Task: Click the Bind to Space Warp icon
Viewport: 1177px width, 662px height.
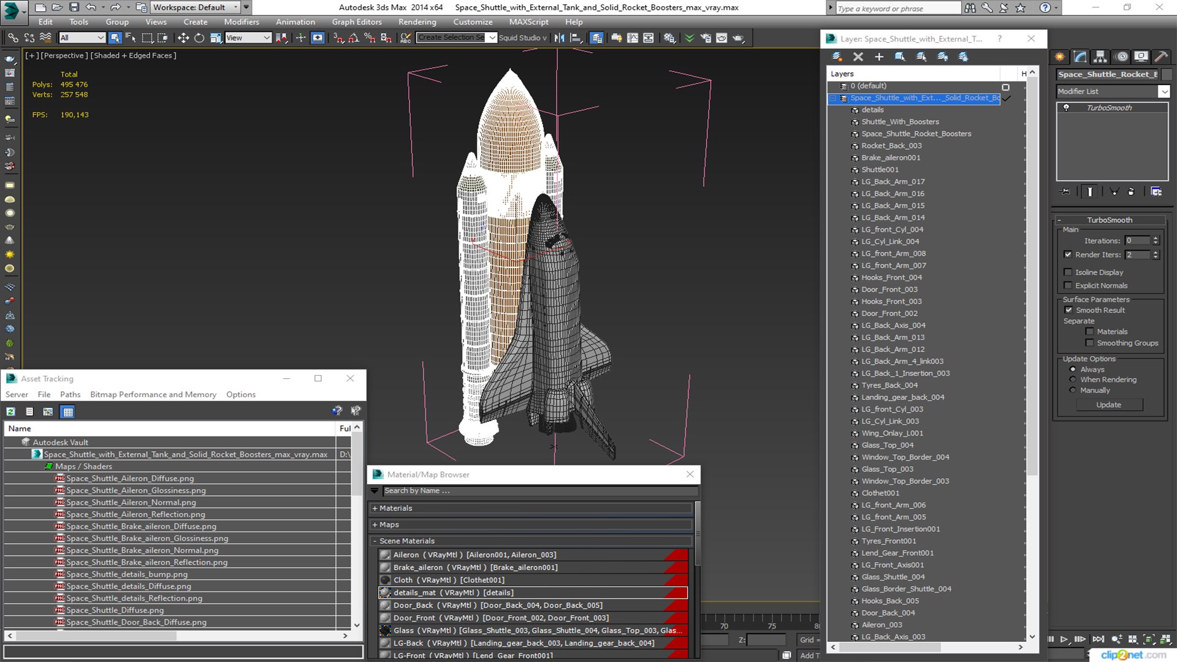Action: click(45, 38)
